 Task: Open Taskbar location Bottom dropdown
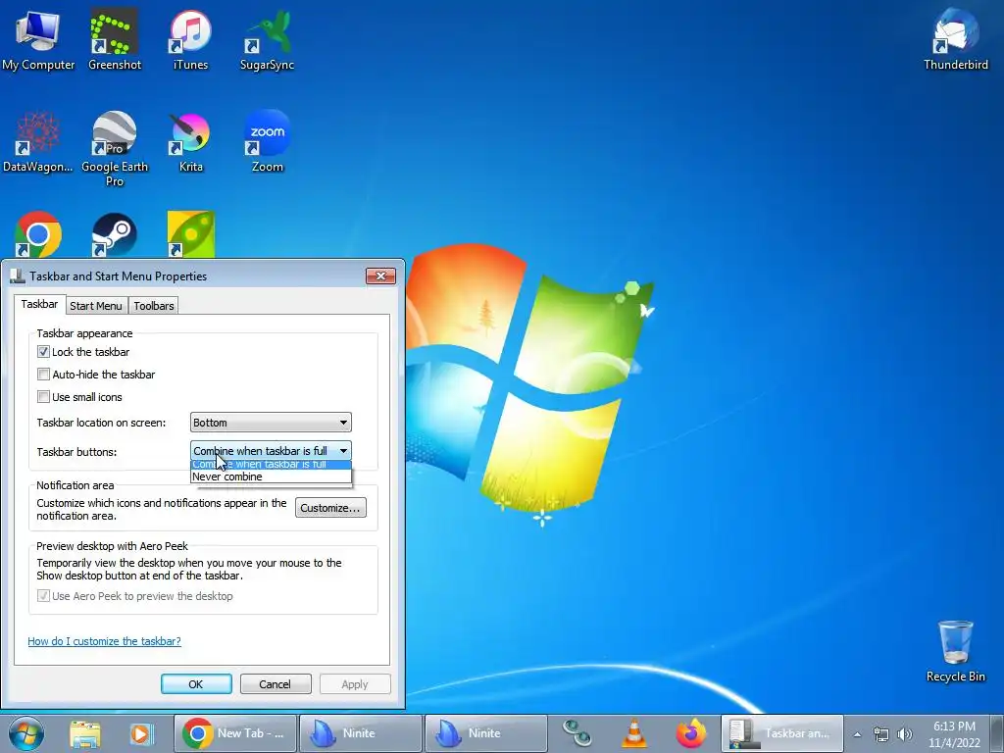pyautogui.click(x=271, y=423)
